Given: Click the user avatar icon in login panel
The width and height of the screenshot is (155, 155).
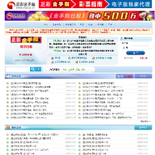Looking at the screenshot, I should tap(121, 38).
